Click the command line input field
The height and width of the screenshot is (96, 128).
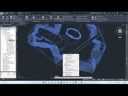(x=73, y=78)
